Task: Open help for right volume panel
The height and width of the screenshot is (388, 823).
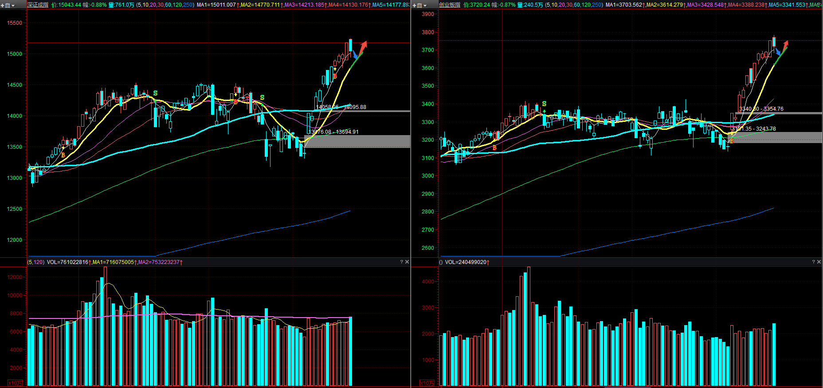Action: pos(813,262)
